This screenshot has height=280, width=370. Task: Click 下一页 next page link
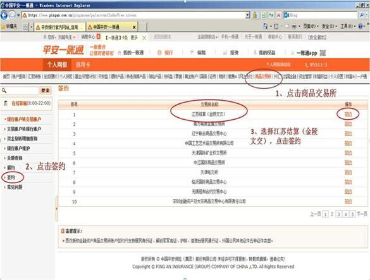[362, 214]
